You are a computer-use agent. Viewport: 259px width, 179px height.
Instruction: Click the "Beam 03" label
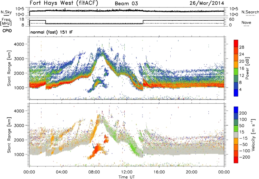[126, 4]
